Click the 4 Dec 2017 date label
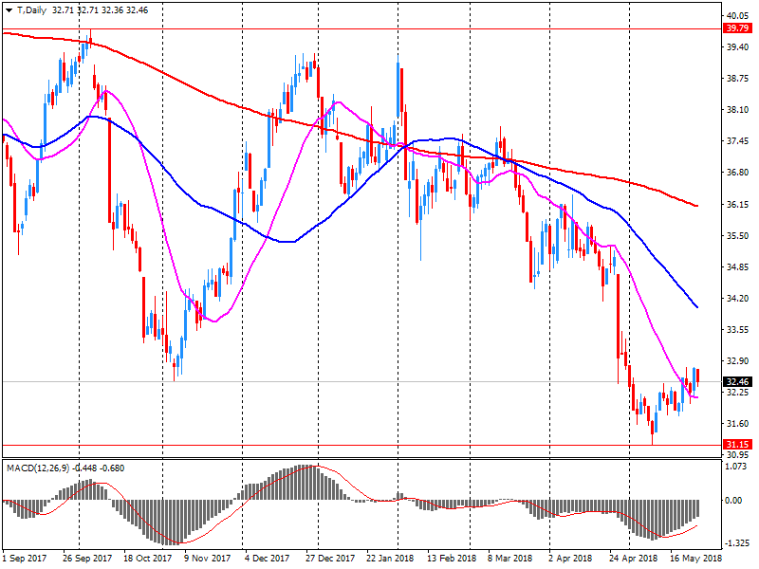Image resolution: width=759 pixels, height=569 pixels. pyautogui.click(x=267, y=559)
